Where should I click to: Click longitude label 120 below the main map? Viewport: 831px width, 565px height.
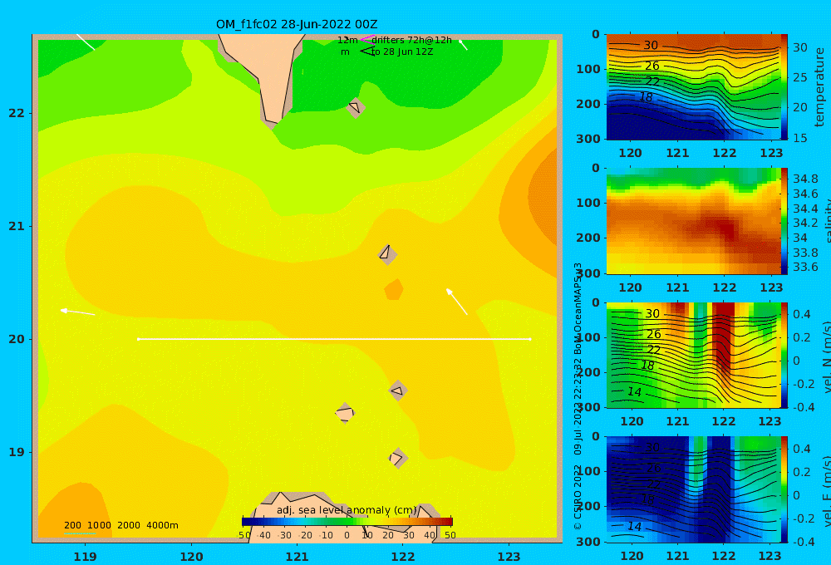(191, 557)
